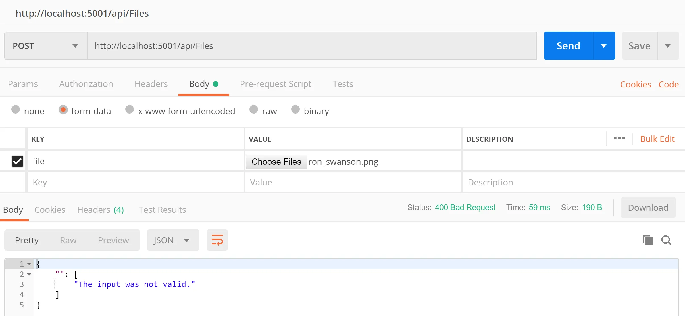Open the three-dots column options menu
The height and width of the screenshot is (316, 685).
click(x=619, y=138)
